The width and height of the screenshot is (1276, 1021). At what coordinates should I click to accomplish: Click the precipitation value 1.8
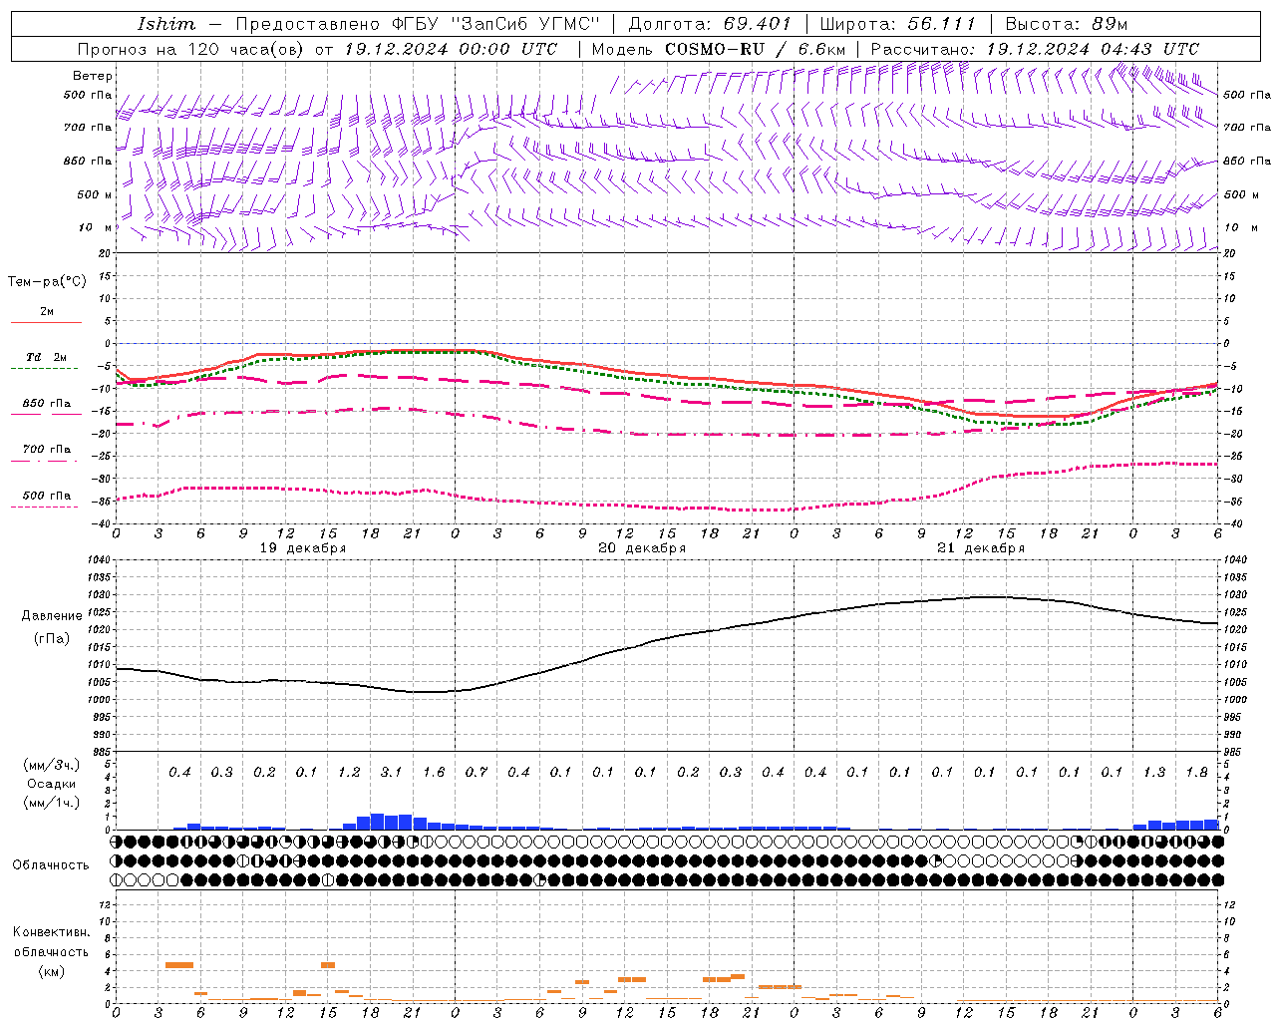tap(1196, 773)
